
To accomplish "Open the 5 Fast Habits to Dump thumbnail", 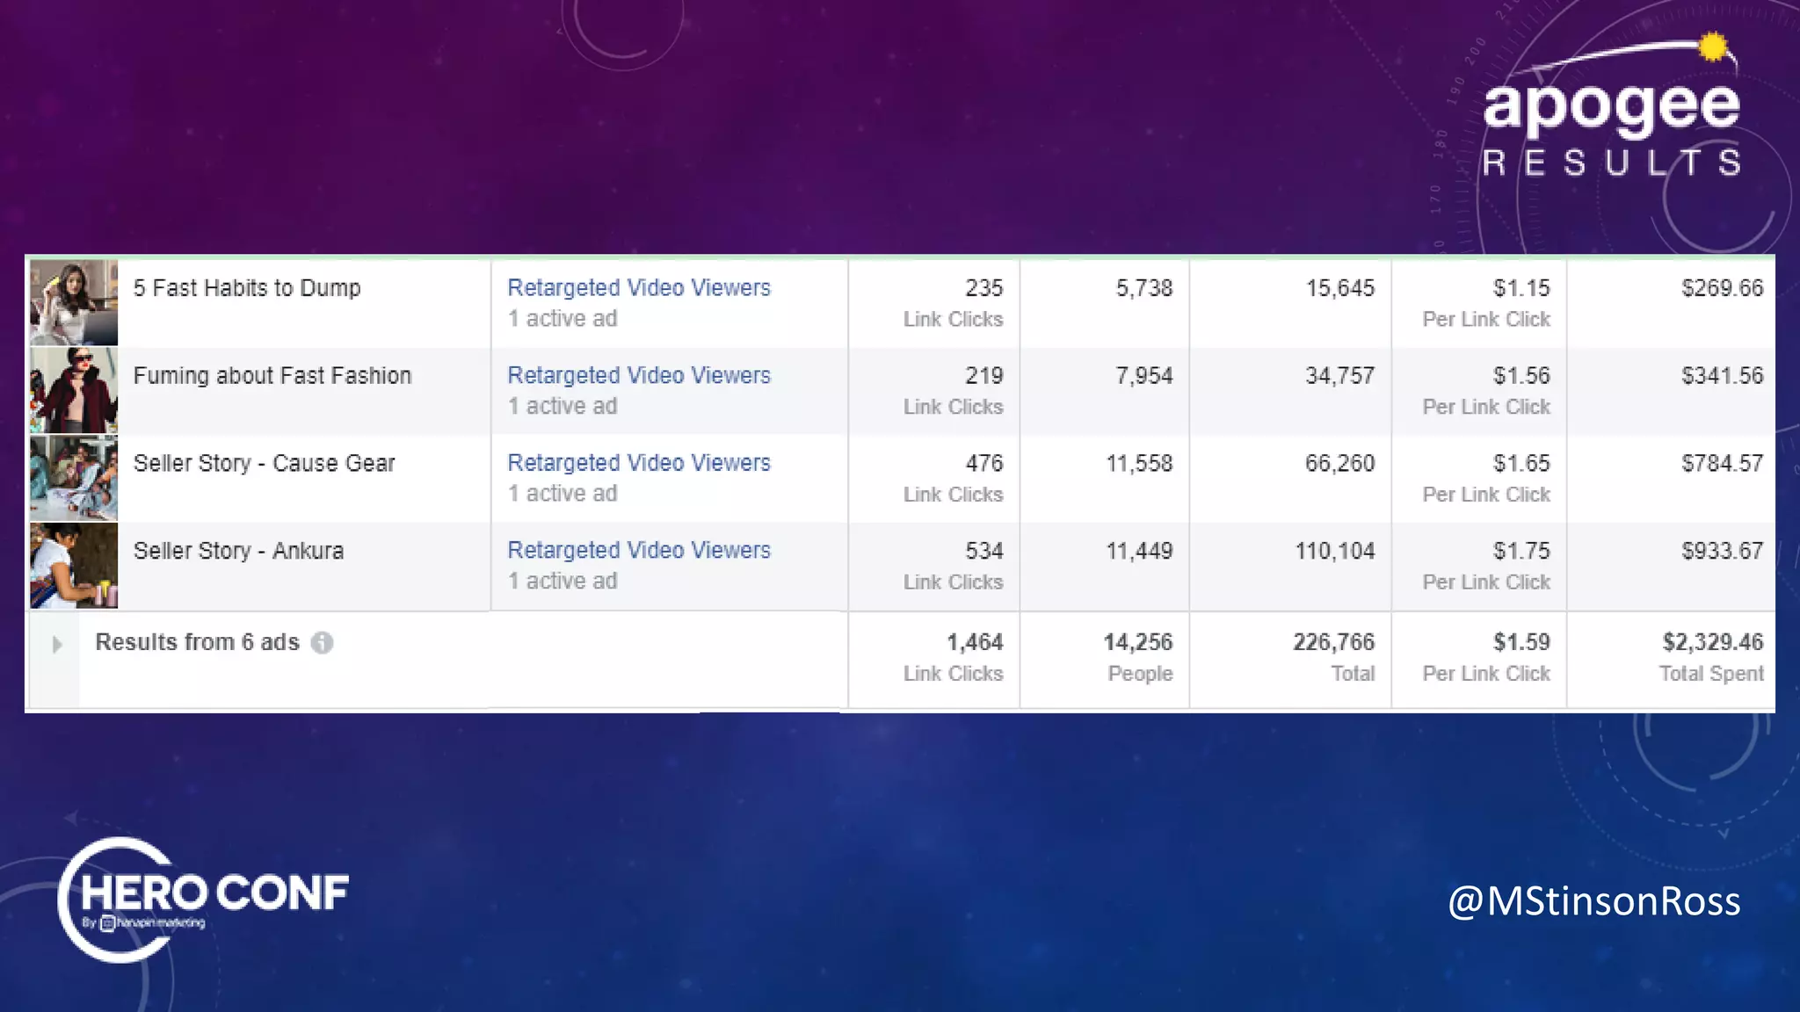I will click(x=74, y=302).
